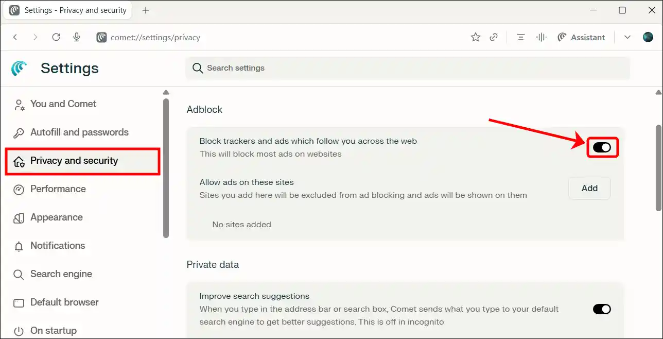Open the Assistant panel
This screenshot has width=663, height=339.
tap(581, 37)
